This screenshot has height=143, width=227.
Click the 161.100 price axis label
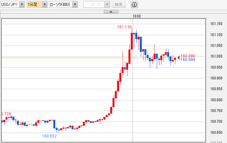pyautogui.click(x=216, y=35)
